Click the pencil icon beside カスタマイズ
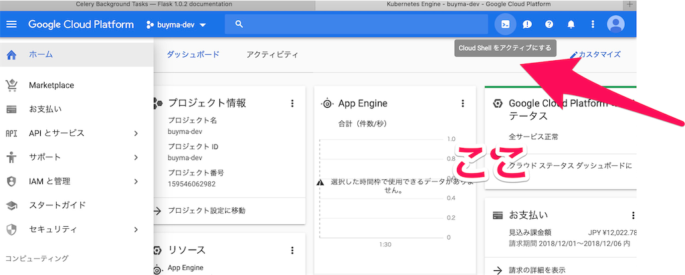The image size is (685, 275). (x=573, y=55)
